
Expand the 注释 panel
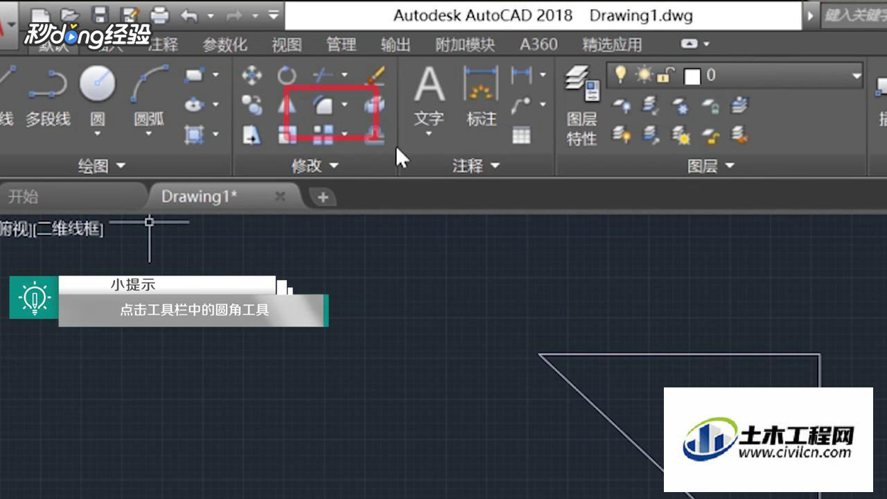pos(476,166)
